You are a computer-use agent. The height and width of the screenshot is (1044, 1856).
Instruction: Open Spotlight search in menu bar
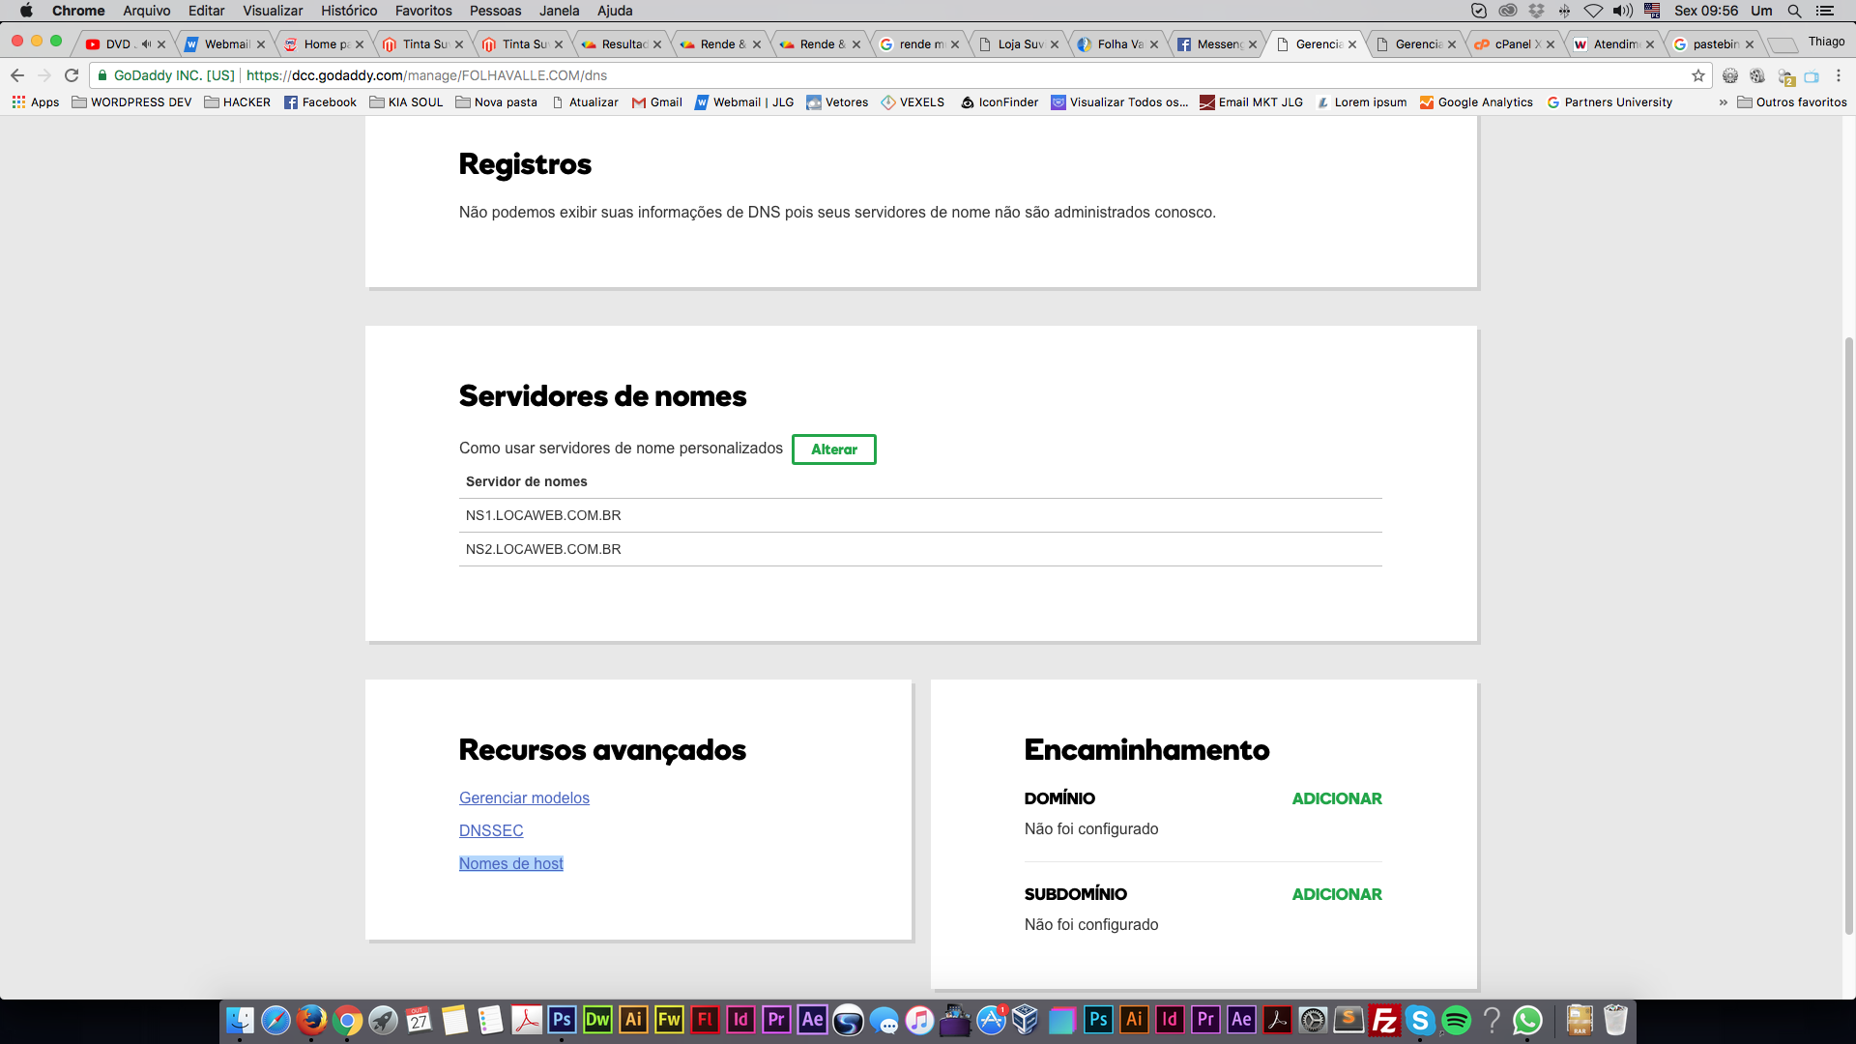(x=1794, y=11)
